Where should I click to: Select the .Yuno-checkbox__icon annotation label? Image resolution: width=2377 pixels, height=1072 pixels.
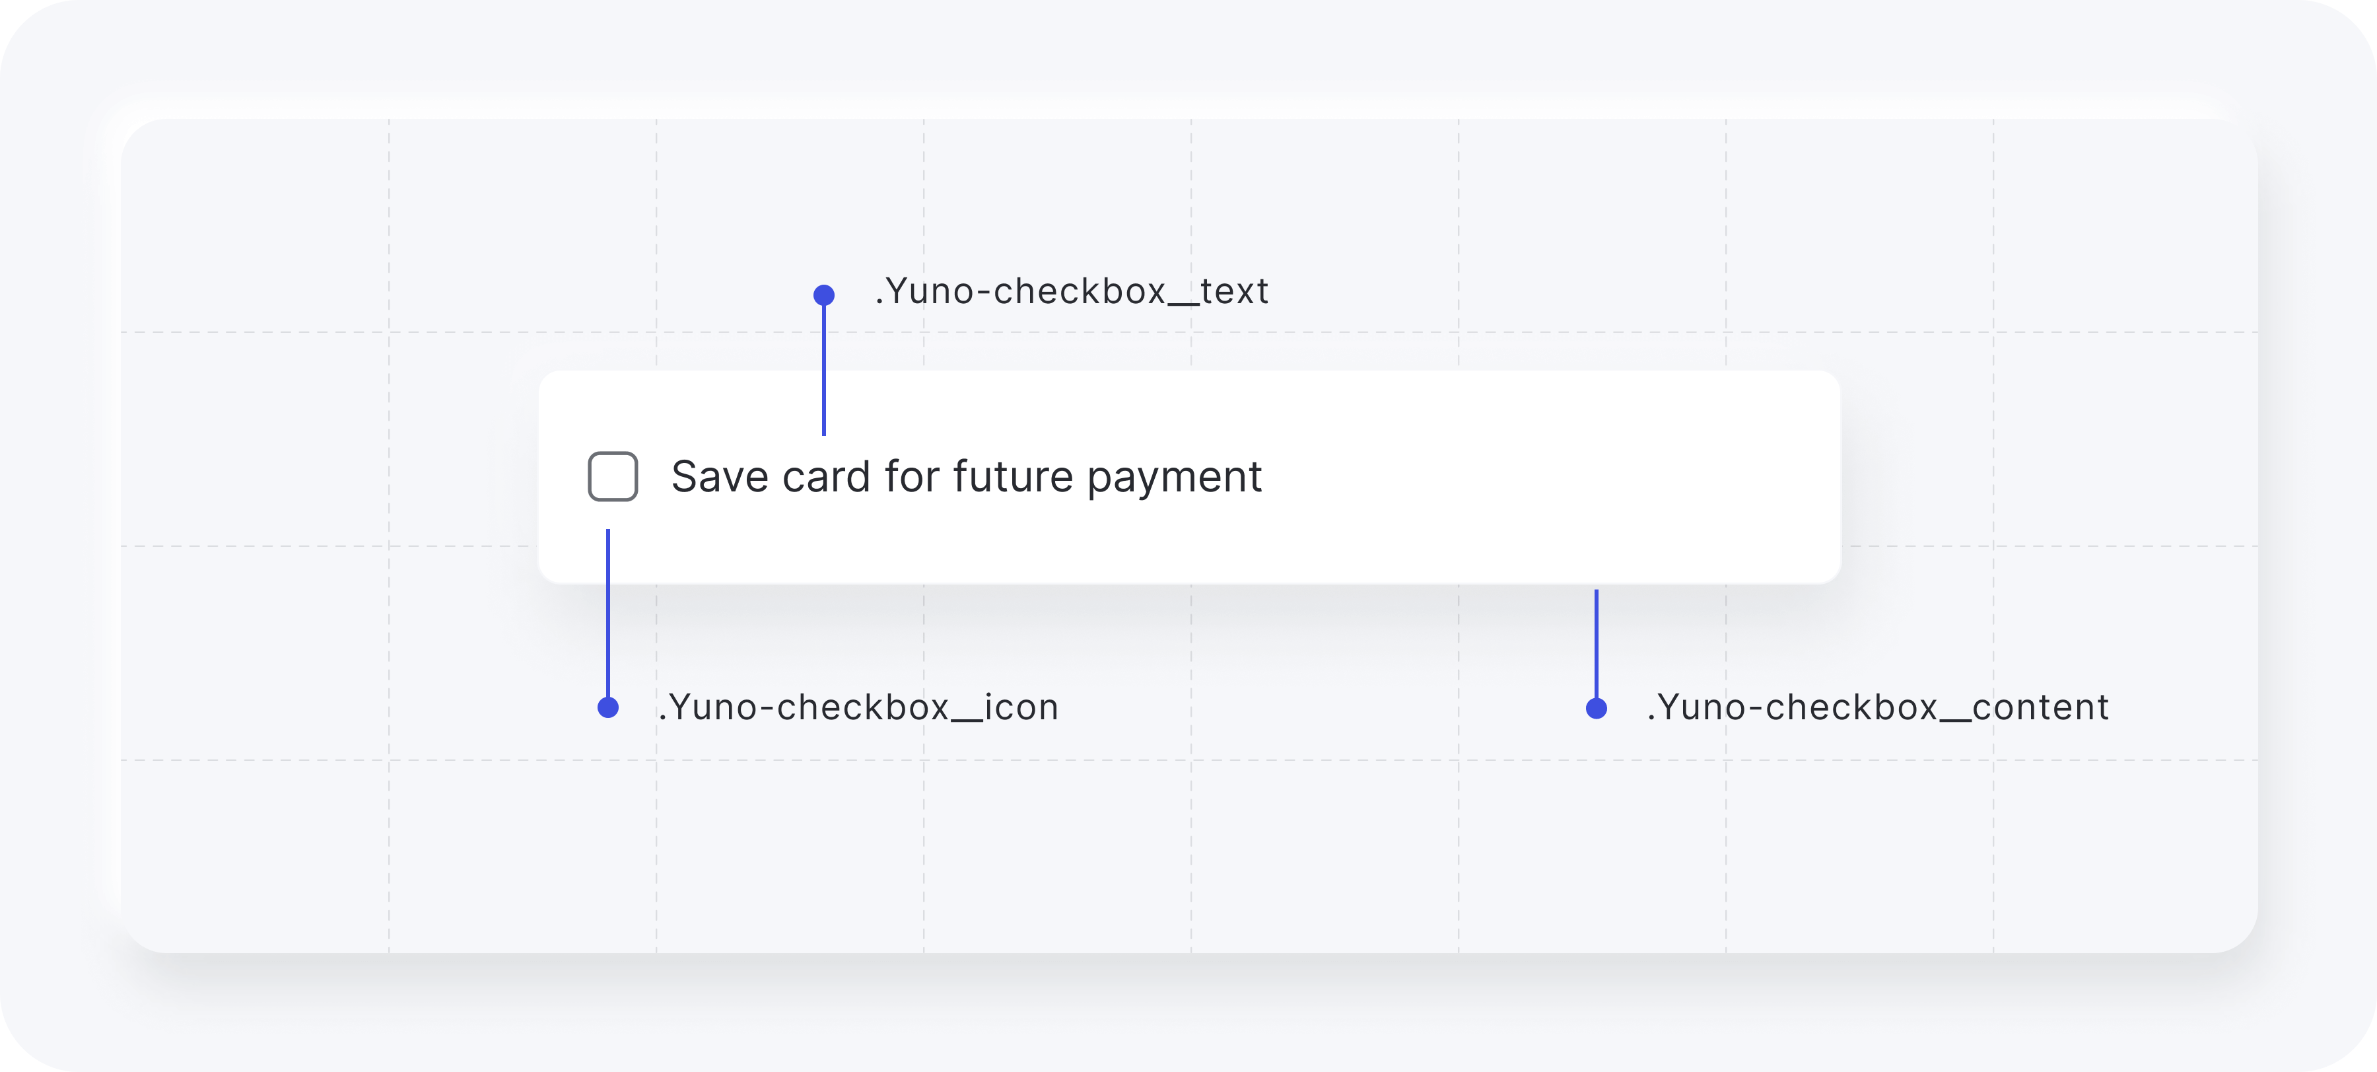[x=858, y=707]
